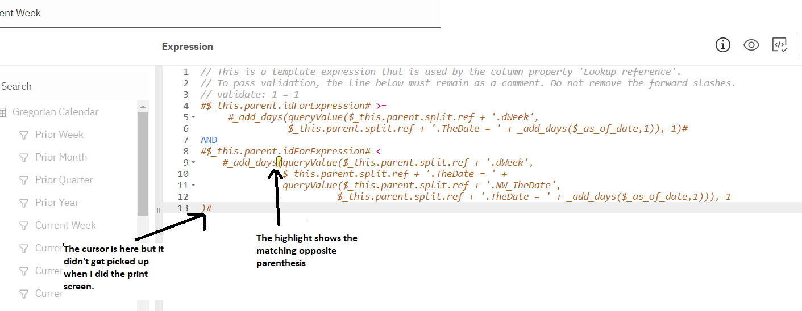Select the Current Week filter item

click(65, 225)
